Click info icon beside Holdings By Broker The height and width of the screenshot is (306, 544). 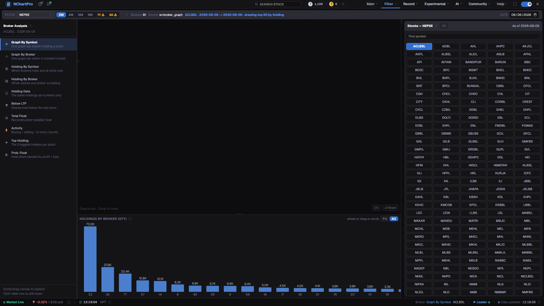coord(130,219)
